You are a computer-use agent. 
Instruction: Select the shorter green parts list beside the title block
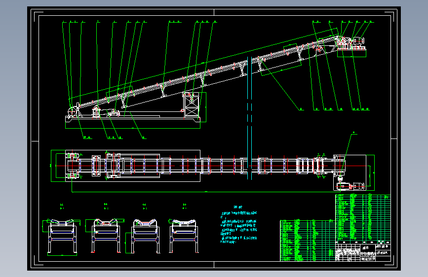(x=308, y=241)
